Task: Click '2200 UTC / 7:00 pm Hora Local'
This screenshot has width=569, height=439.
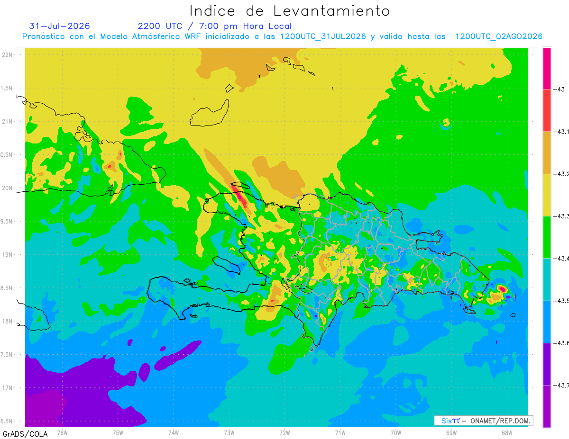Action: pyautogui.click(x=215, y=26)
